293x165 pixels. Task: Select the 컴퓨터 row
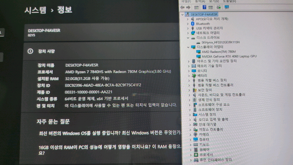(204, 140)
